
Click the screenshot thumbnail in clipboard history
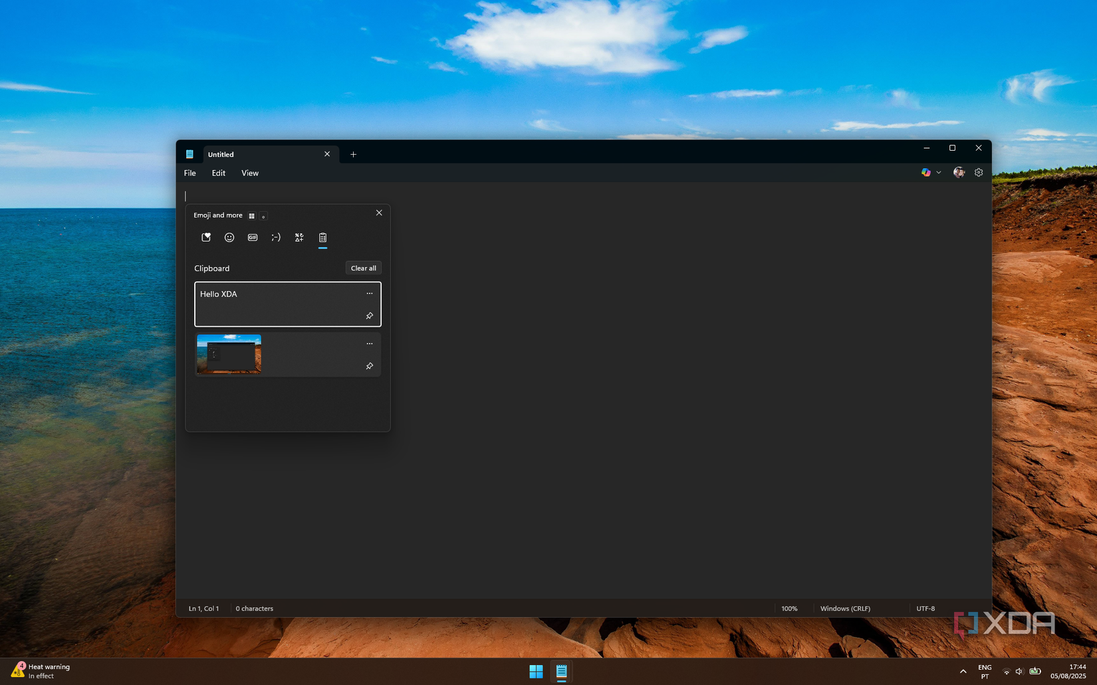[x=229, y=354]
